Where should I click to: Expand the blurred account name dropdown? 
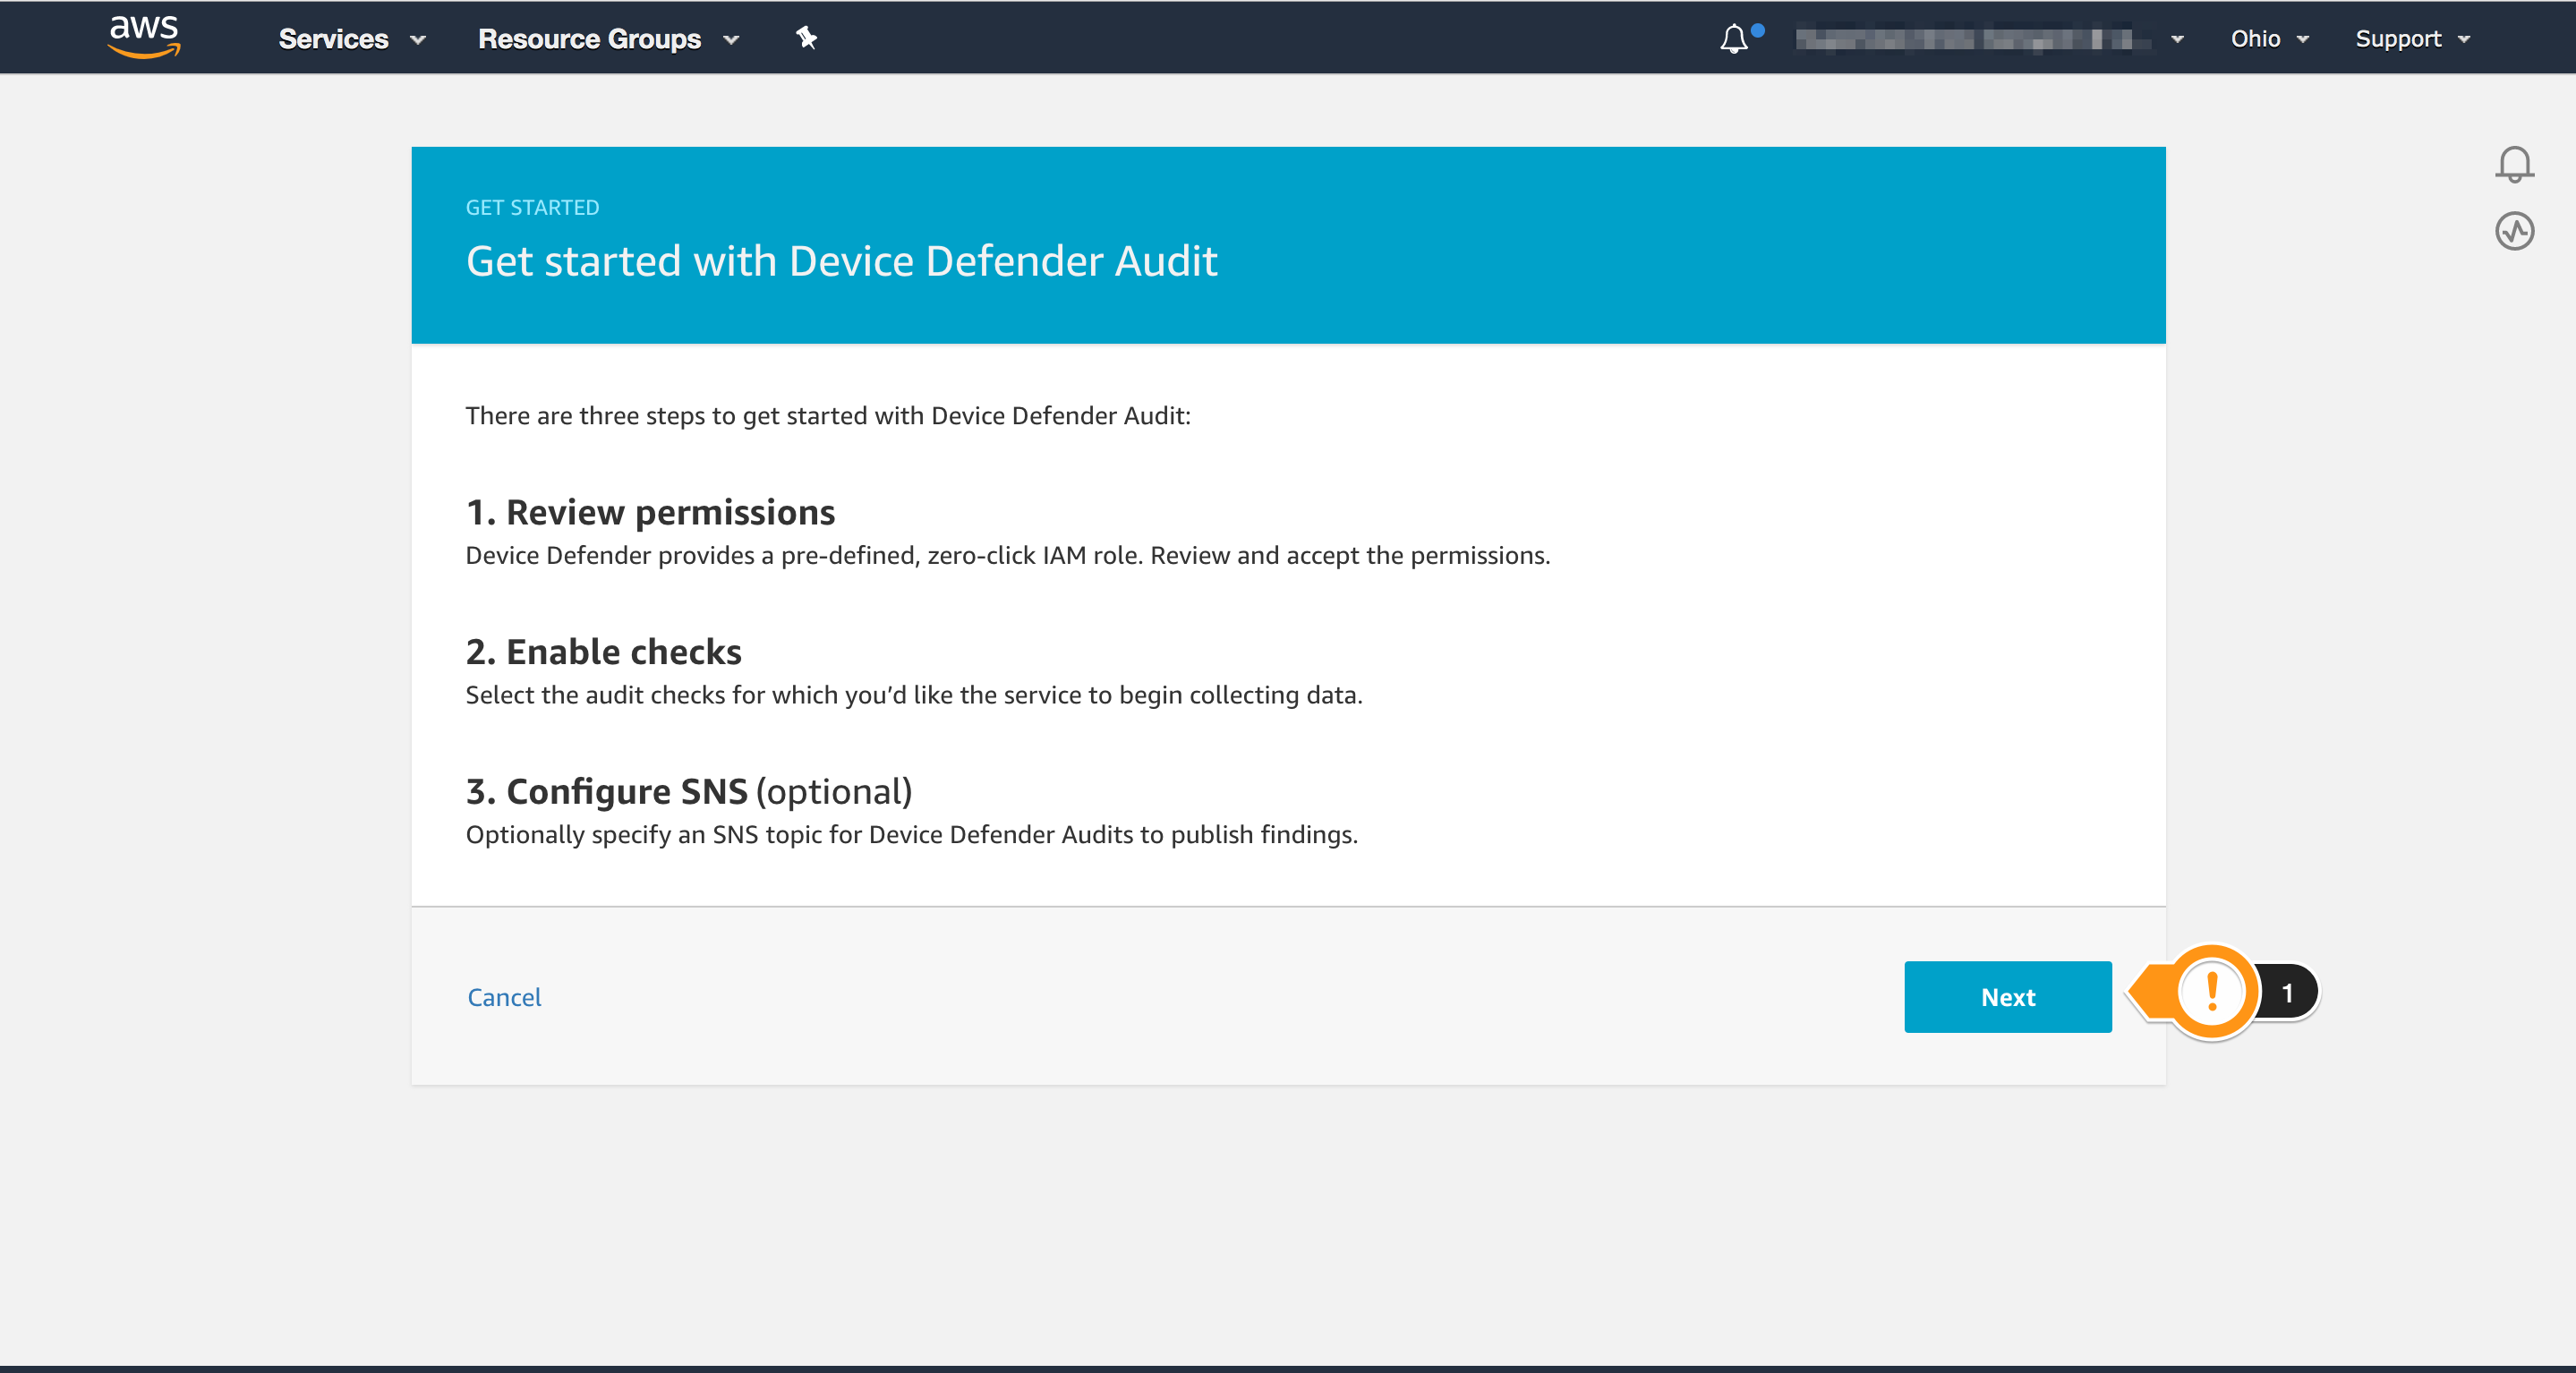[1989, 39]
